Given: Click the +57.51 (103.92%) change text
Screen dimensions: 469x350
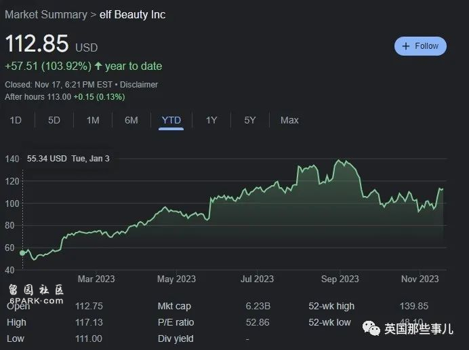Looking at the screenshot, I should (x=48, y=66).
